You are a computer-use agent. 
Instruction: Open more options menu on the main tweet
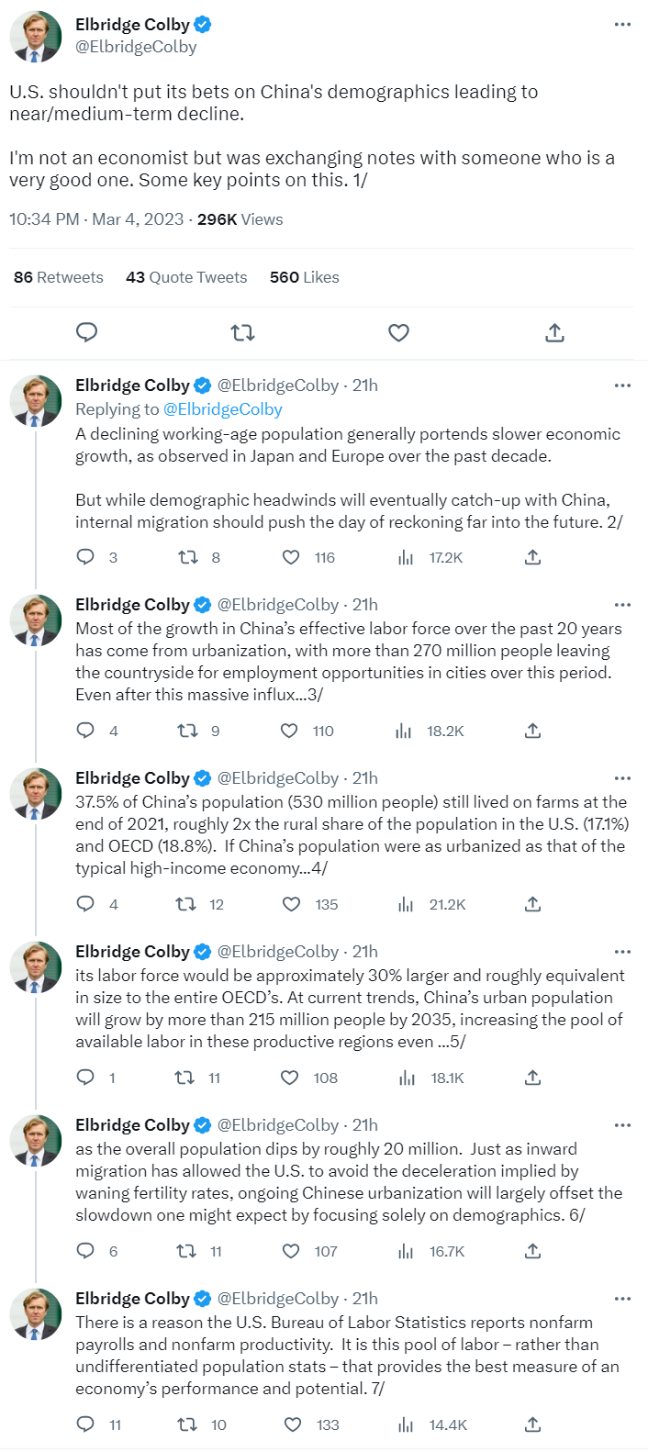pos(622,24)
